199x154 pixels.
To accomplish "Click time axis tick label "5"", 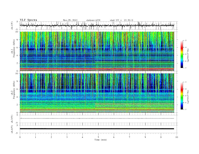I will pyautogui.click(x=98, y=137).
